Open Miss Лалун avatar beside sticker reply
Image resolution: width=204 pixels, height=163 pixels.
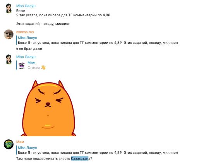coord(9,59)
